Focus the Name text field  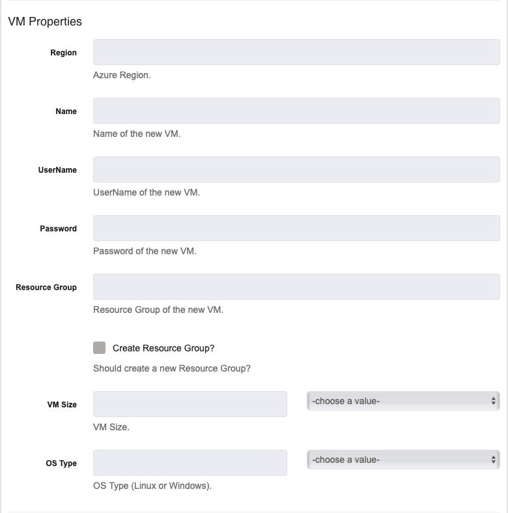click(x=296, y=111)
